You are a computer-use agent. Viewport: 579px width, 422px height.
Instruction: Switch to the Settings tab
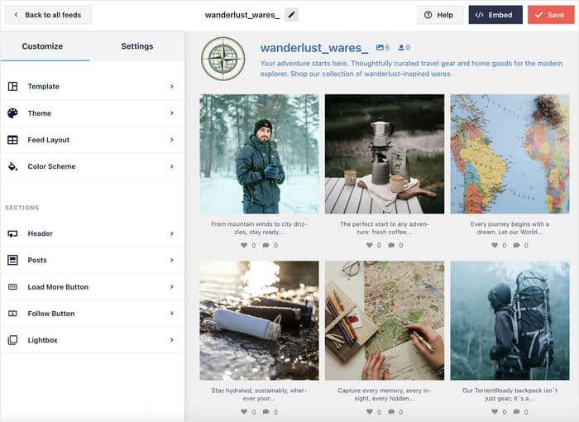pyautogui.click(x=137, y=46)
